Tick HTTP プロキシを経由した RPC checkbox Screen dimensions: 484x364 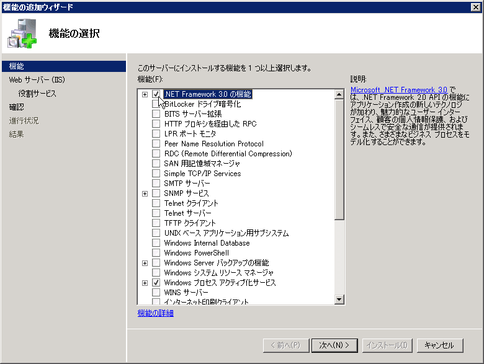click(156, 123)
